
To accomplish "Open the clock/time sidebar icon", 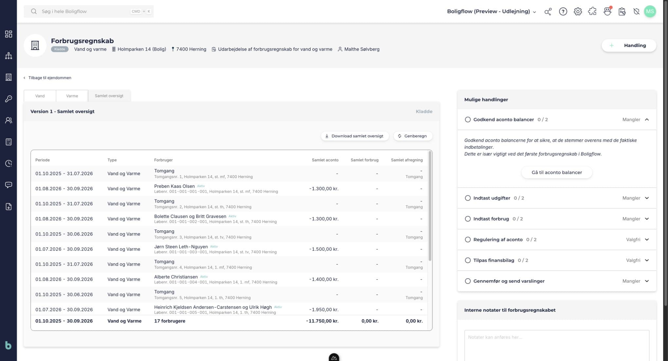I will (x=9, y=163).
